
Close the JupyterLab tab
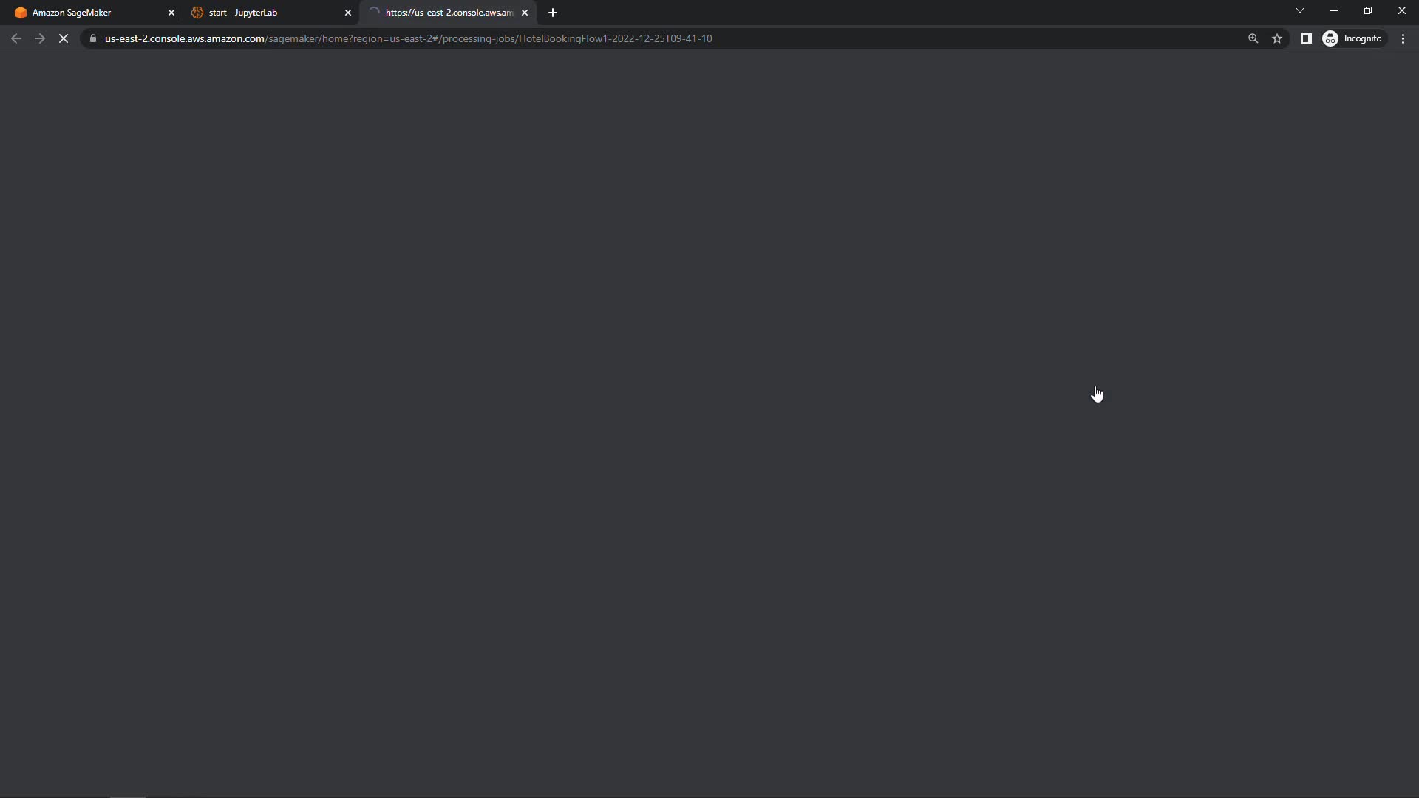point(348,13)
